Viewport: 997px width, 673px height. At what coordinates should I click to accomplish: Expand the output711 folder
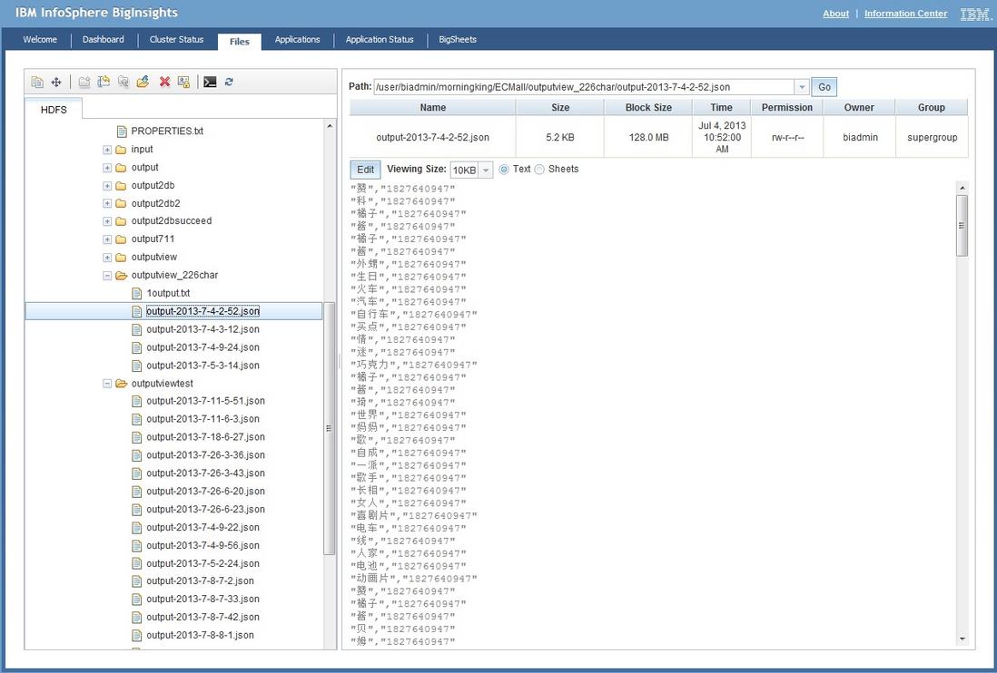(107, 239)
